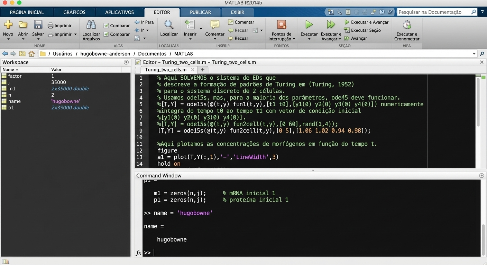Click the Help question mark icon
Screen dimensions: 487x265
(x=382, y=12)
